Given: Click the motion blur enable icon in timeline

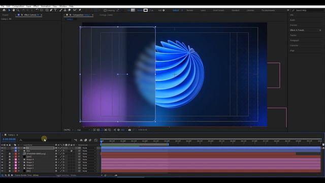Looking at the screenshot, I should pos(90,140).
